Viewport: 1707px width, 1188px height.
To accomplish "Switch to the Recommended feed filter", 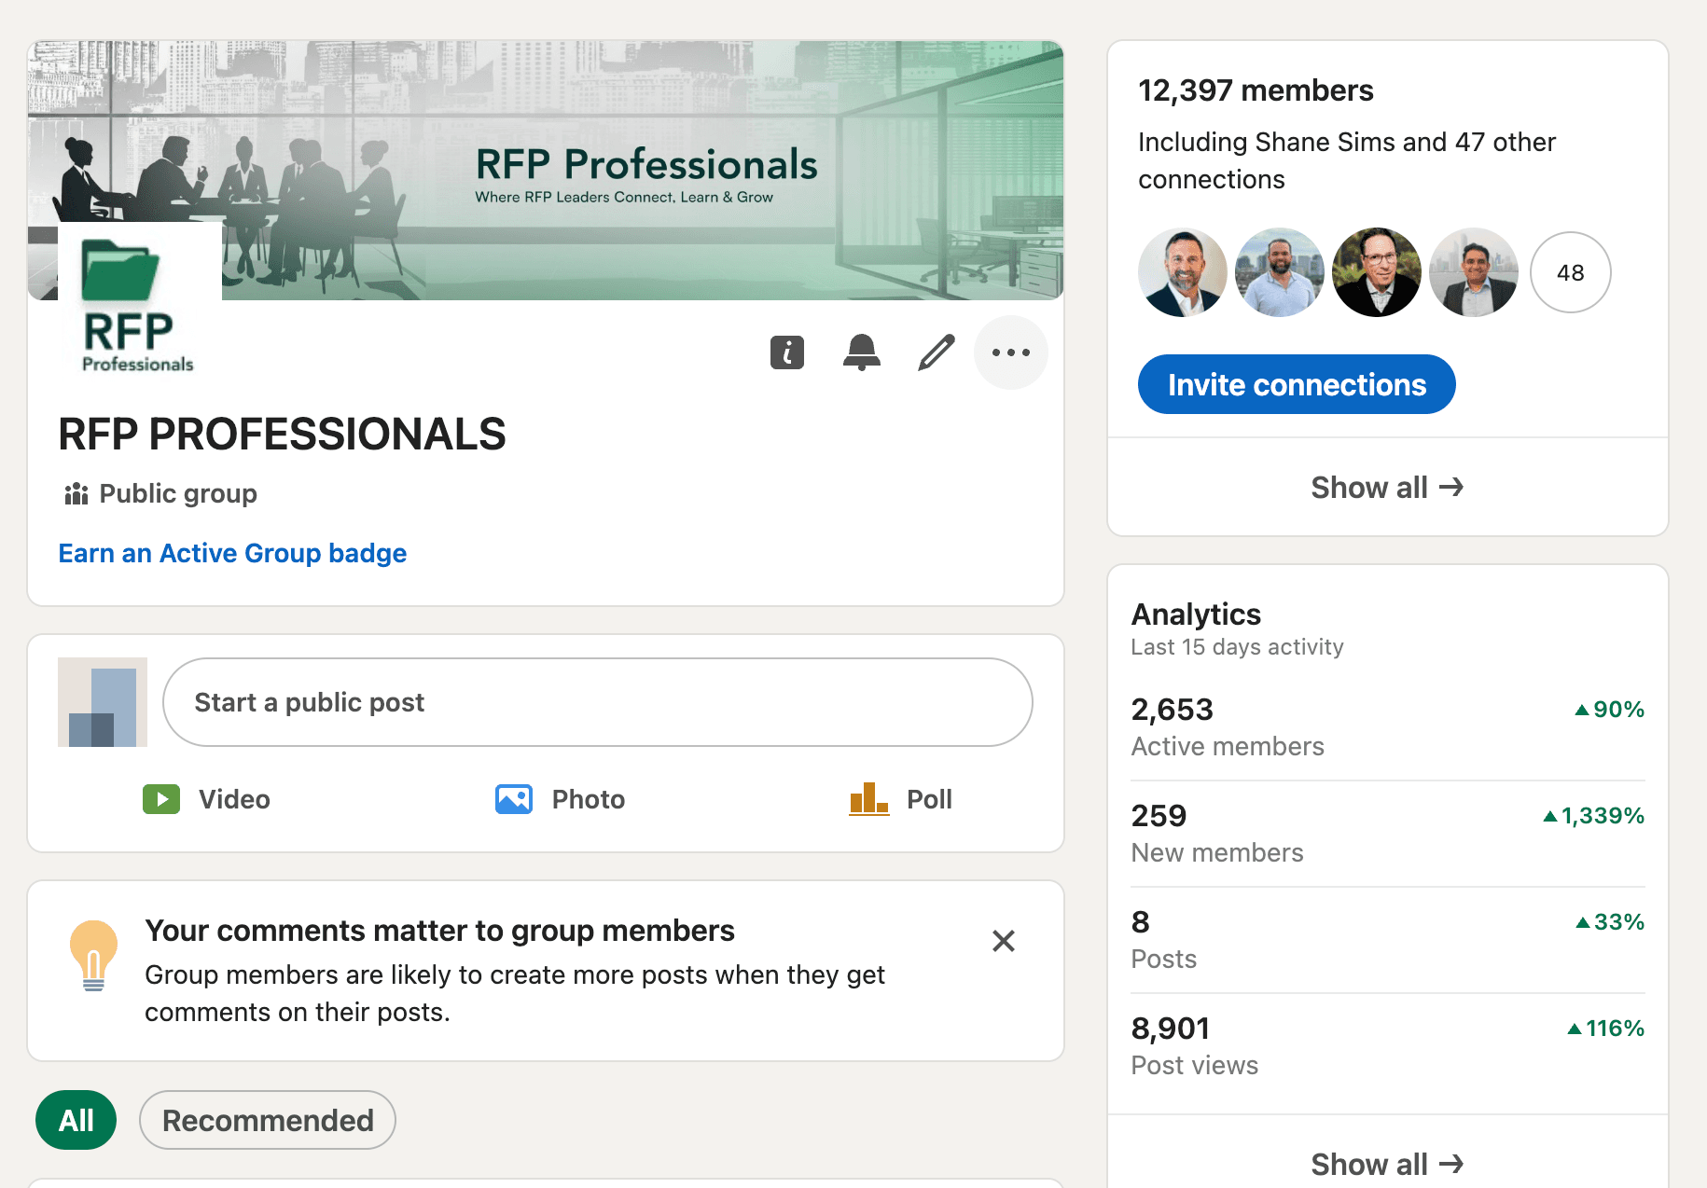I will click(267, 1120).
